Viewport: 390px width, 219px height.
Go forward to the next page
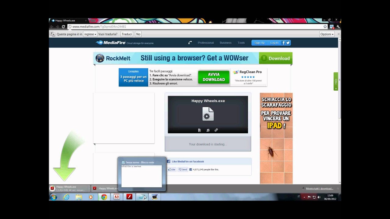(x=57, y=27)
